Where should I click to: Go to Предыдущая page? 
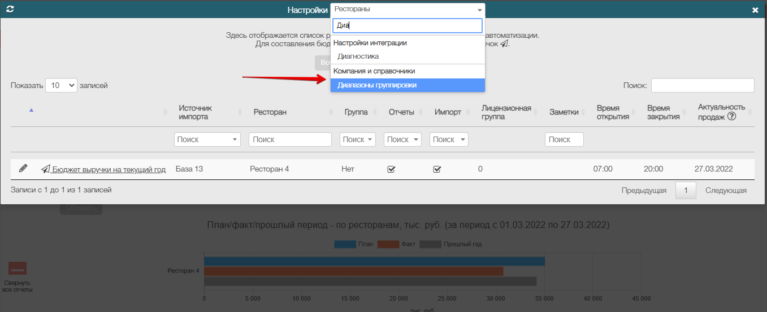pyautogui.click(x=644, y=191)
